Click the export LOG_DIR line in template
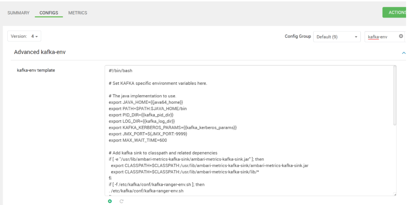Screen dimensions: 408x205 [142, 121]
